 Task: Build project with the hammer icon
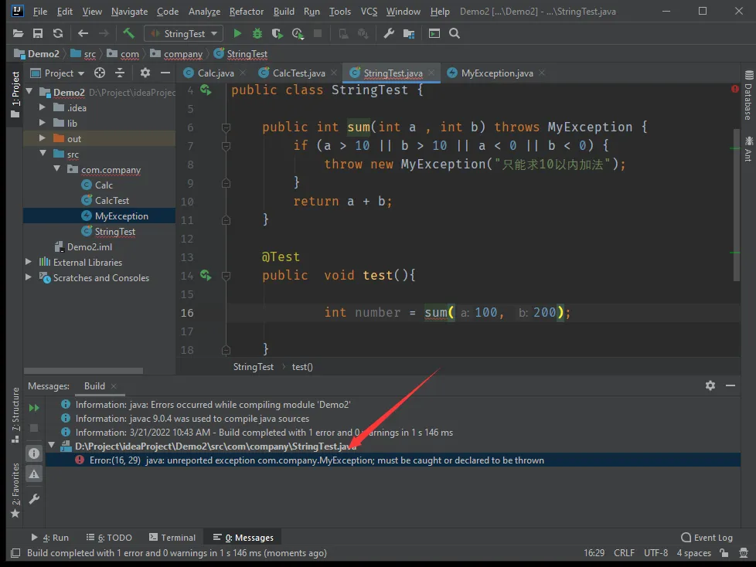(128, 33)
